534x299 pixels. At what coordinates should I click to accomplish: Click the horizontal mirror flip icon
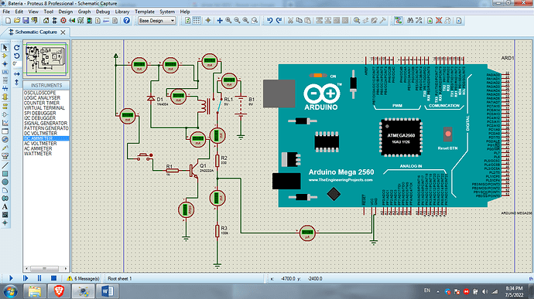[17, 74]
